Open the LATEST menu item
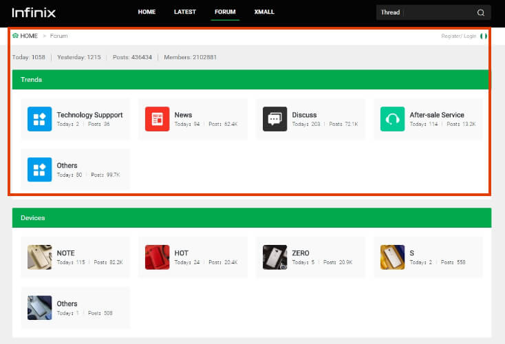The width and height of the screenshot is (505, 344). (185, 12)
